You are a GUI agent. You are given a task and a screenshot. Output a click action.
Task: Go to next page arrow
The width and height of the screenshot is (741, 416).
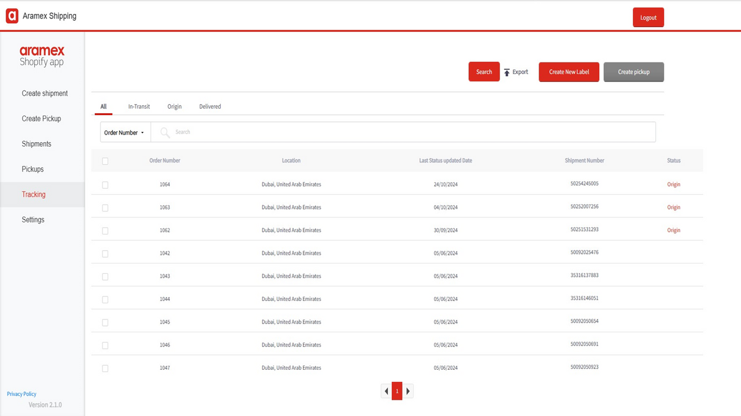(408, 391)
